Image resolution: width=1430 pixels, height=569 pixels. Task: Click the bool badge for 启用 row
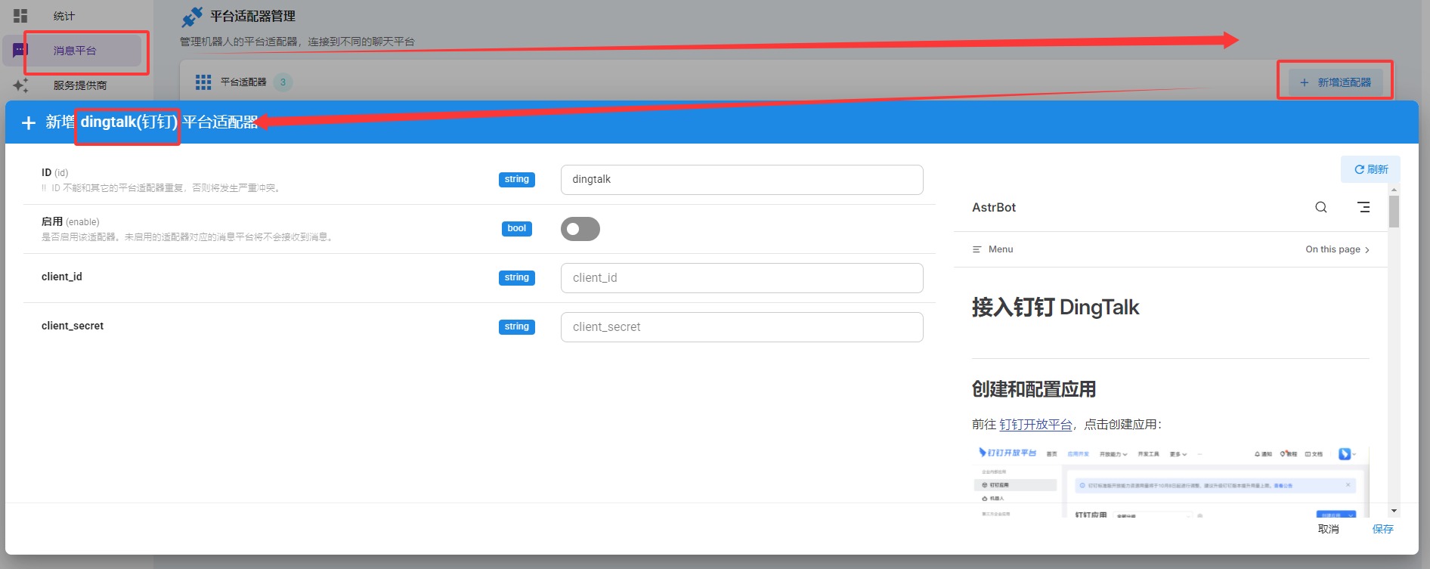point(517,229)
